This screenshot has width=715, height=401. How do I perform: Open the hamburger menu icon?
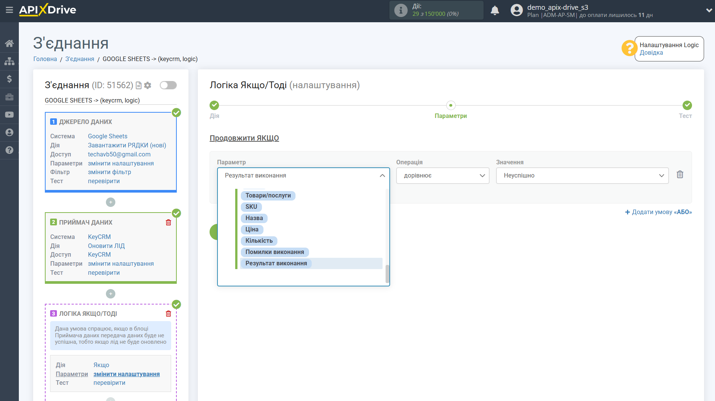pos(9,10)
